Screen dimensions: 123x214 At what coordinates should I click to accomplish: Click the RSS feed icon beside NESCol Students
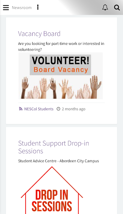point(21,109)
